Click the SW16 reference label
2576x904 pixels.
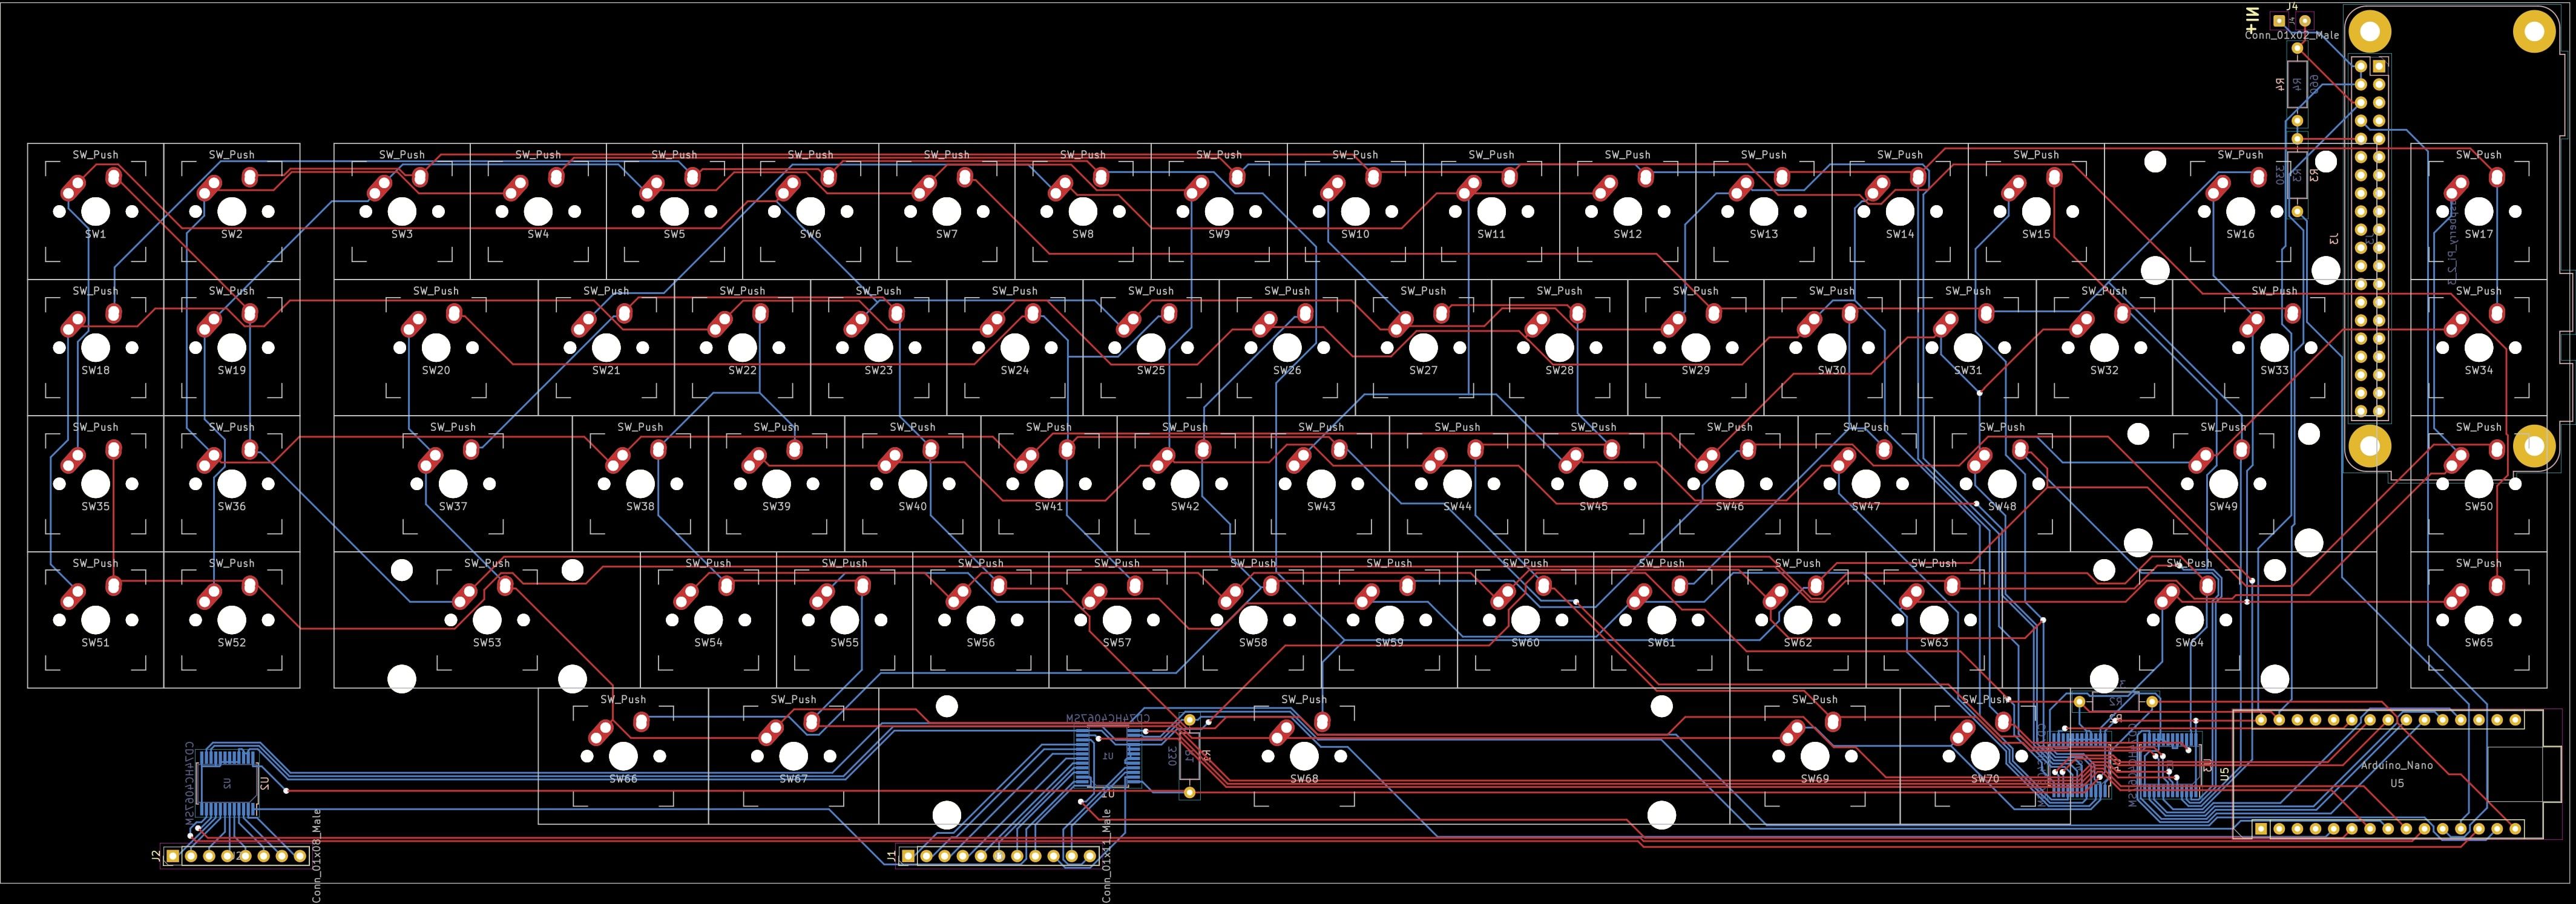point(2240,234)
